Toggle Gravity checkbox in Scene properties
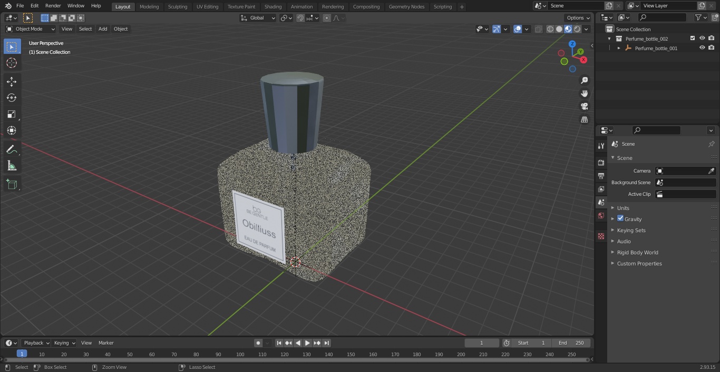Screen dimensions: 720x372 [x=620, y=218]
